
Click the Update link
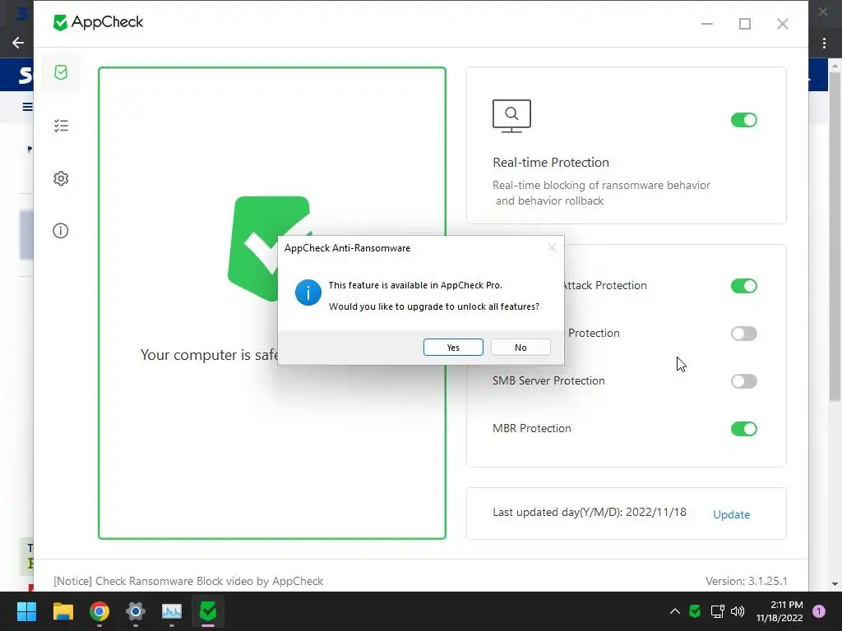click(x=731, y=514)
